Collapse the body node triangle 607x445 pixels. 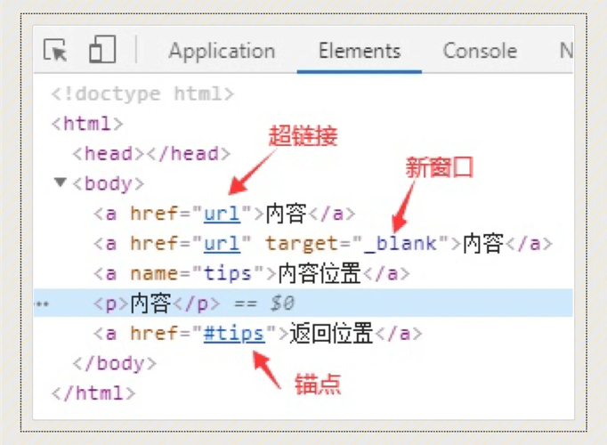pos(61,183)
